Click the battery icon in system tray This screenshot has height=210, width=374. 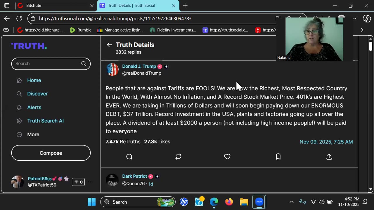[x=330, y=202]
